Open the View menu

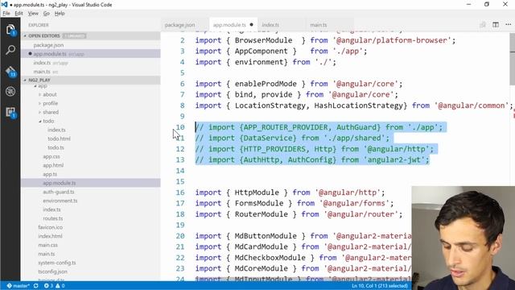coord(33,14)
